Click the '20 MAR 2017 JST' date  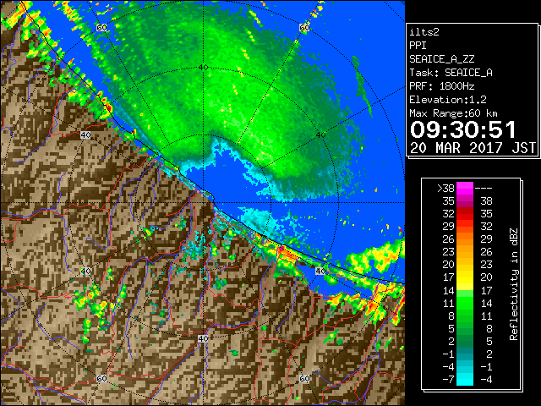coord(473,148)
